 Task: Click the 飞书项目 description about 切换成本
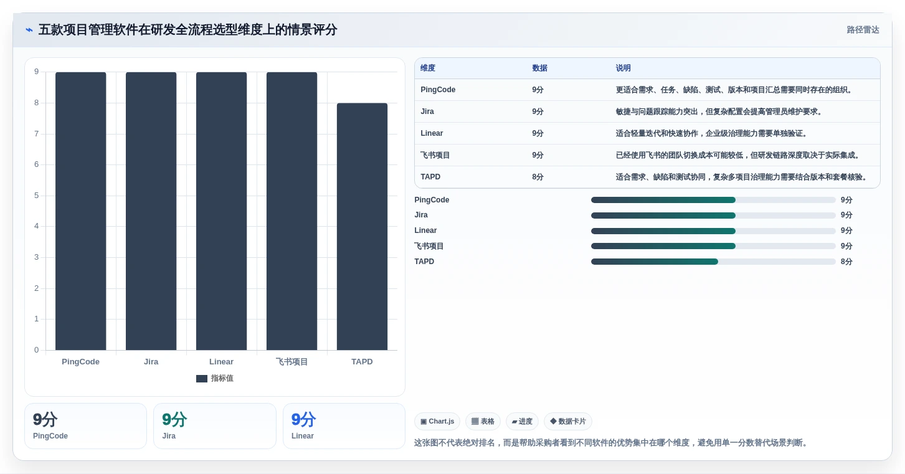click(x=738, y=155)
